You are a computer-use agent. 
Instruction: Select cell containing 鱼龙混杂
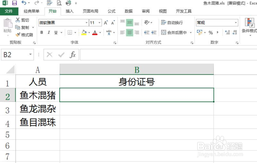[38, 109]
